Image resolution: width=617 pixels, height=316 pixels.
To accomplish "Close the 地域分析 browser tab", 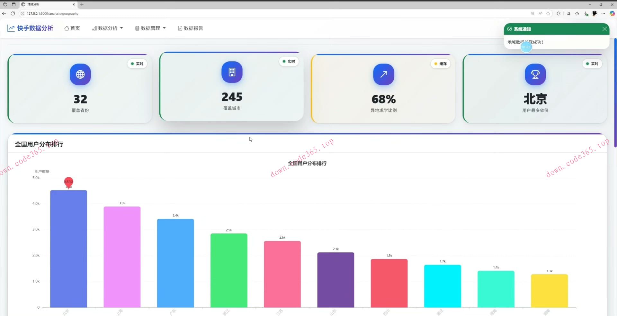I will (x=74, y=4).
